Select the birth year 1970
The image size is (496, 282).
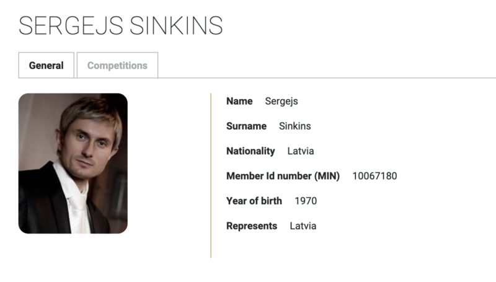pyautogui.click(x=306, y=201)
